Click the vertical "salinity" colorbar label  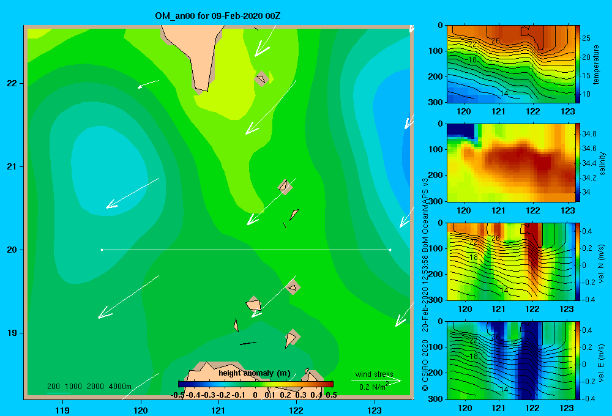pos(603,163)
